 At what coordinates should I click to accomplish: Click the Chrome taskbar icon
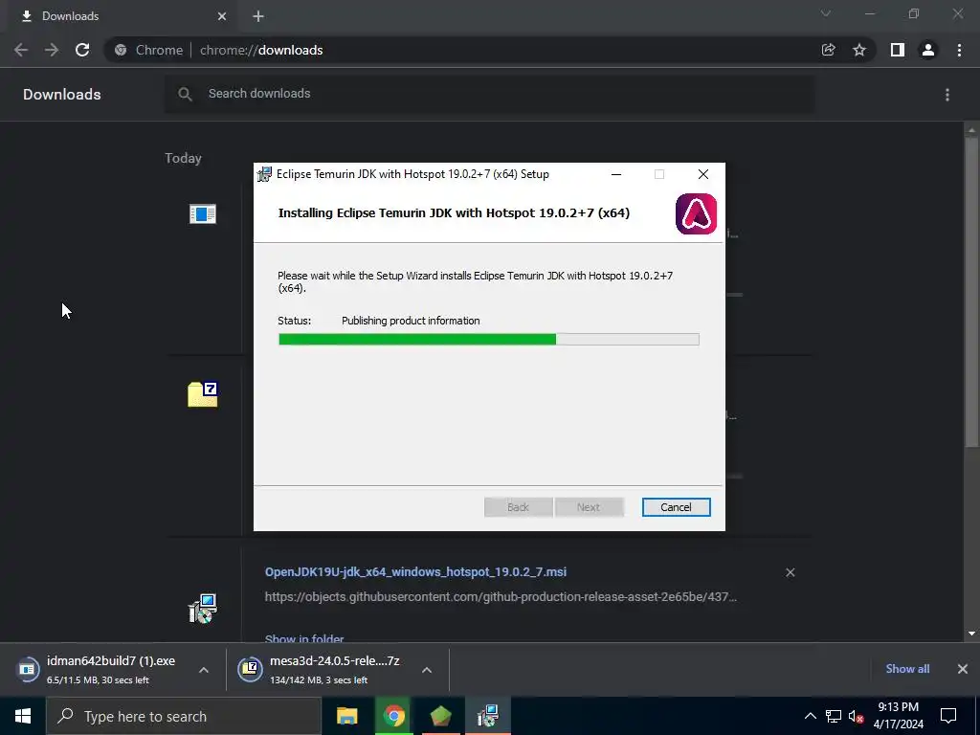coord(393,716)
